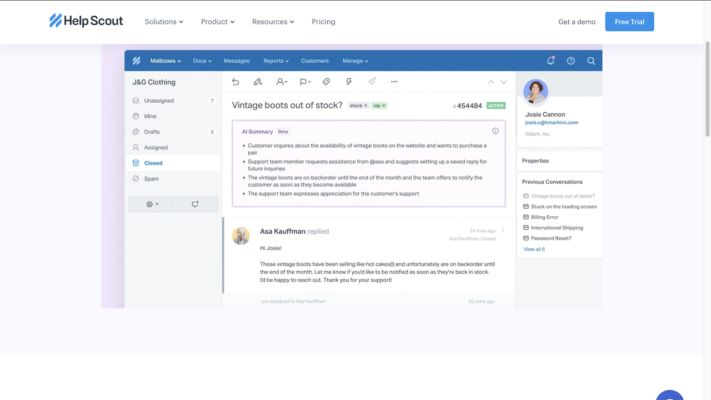Open the Solutions dropdown menu
Screen dimensions: 711x400
164,22
